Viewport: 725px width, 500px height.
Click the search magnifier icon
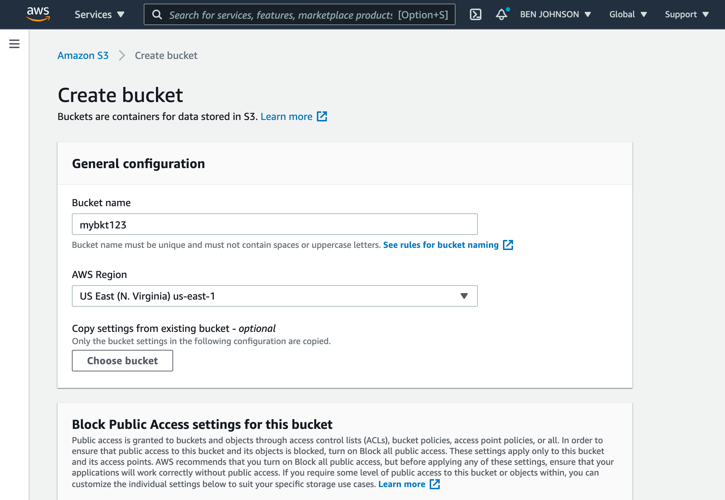[x=157, y=15]
